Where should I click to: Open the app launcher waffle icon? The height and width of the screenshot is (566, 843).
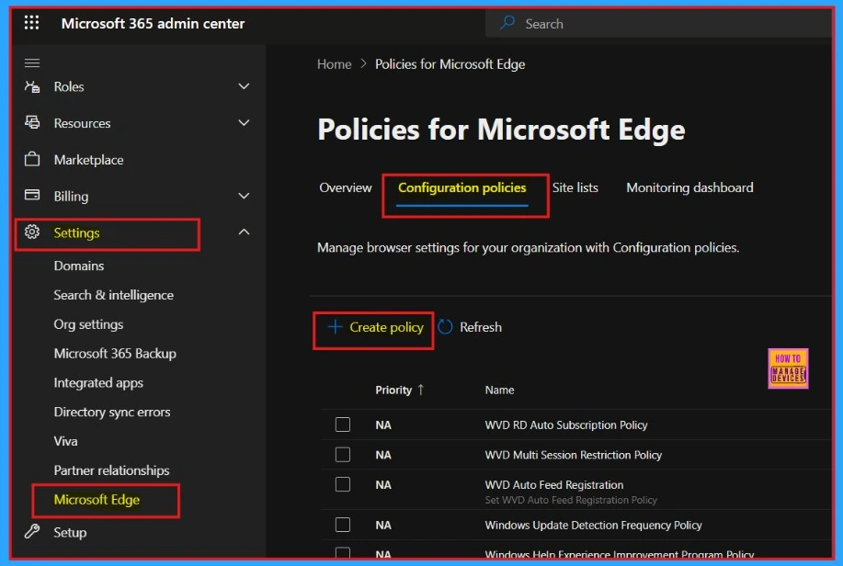coord(32,23)
